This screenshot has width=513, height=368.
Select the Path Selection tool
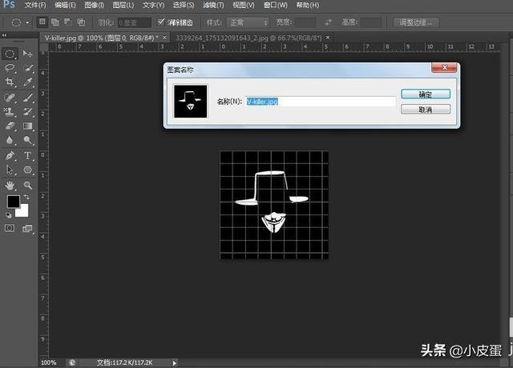click(x=10, y=170)
